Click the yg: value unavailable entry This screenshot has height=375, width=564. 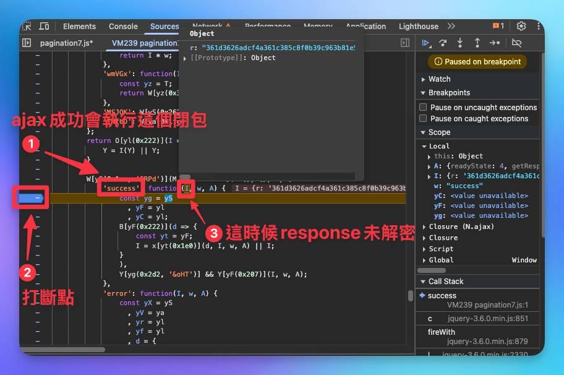coord(481,215)
